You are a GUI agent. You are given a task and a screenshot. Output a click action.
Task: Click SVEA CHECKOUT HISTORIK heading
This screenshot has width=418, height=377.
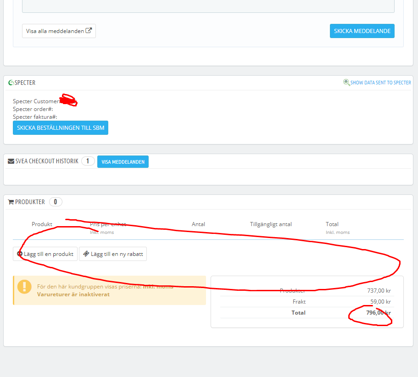click(x=47, y=161)
